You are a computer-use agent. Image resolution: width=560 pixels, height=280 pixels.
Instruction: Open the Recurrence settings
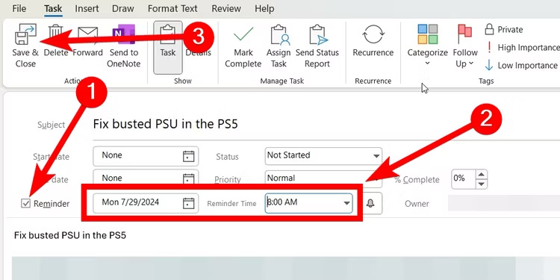point(373,41)
